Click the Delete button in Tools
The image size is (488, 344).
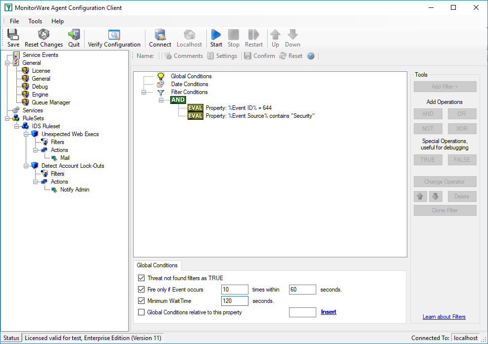click(x=462, y=197)
